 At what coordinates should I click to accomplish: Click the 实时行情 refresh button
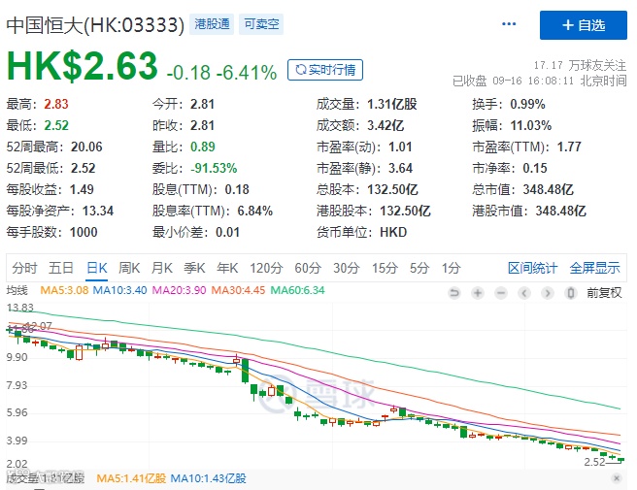coord(325,70)
